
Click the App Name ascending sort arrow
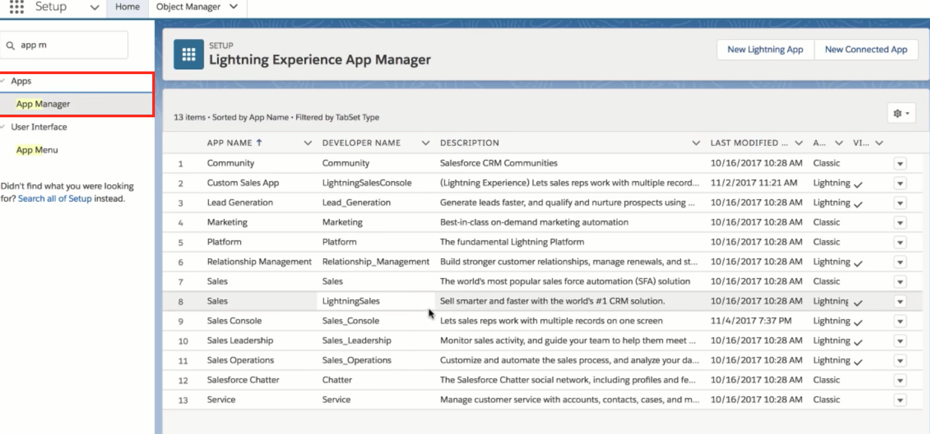coord(259,142)
